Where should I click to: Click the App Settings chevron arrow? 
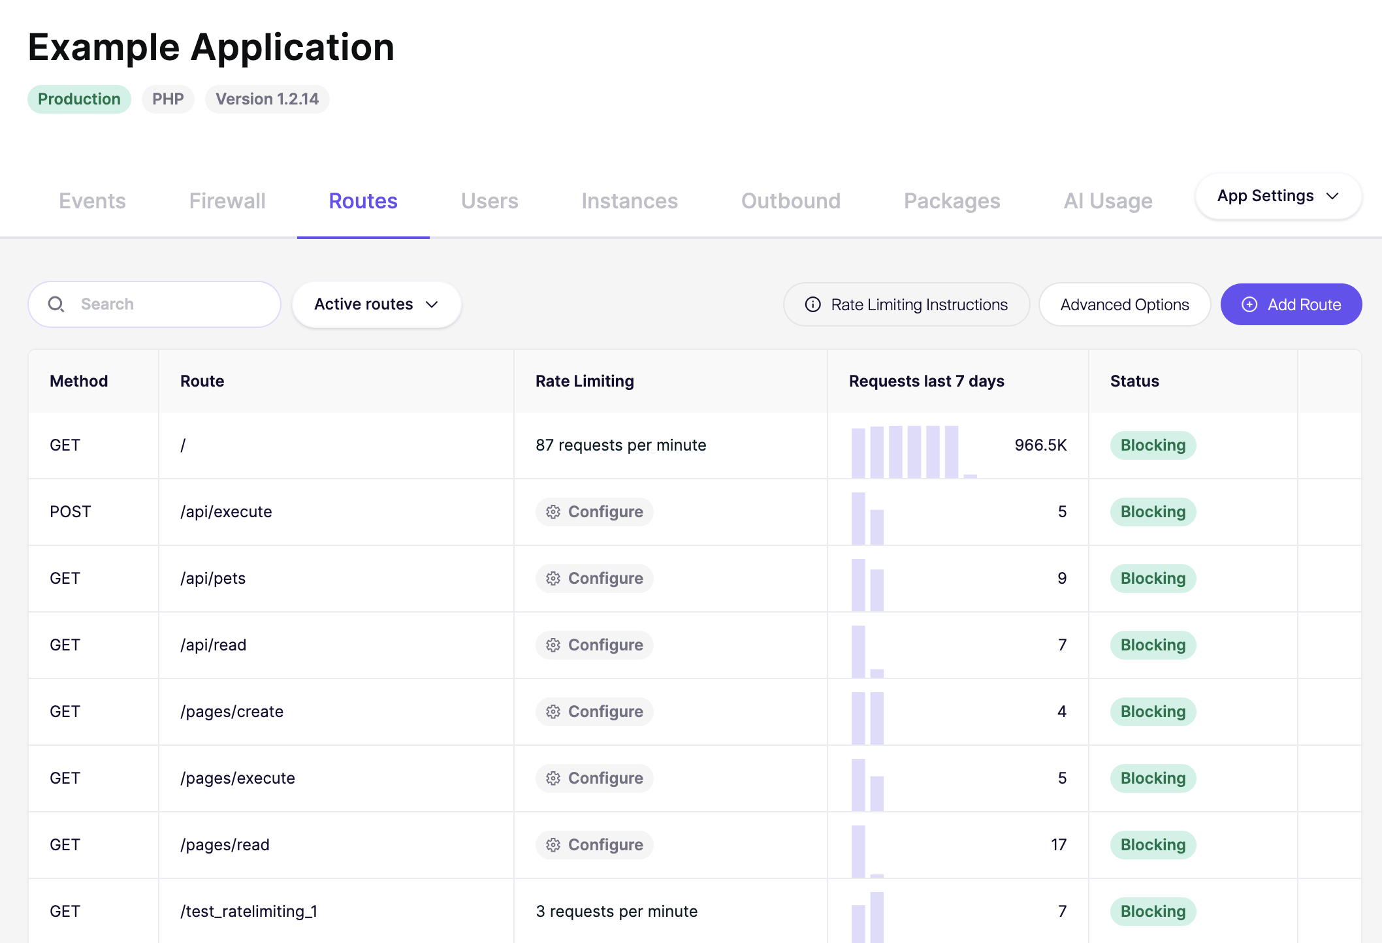coord(1333,196)
